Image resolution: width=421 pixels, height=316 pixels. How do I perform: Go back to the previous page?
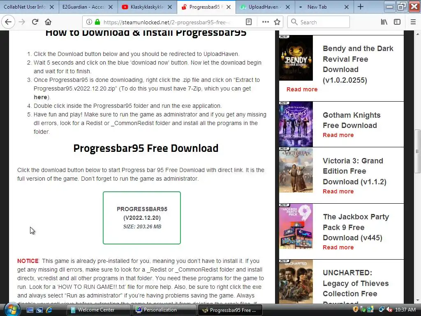click(8, 22)
